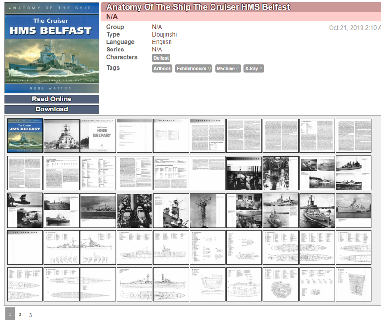Open the large HMS Belfast cover image
The width and height of the screenshot is (381, 320).
tap(52, 48)
